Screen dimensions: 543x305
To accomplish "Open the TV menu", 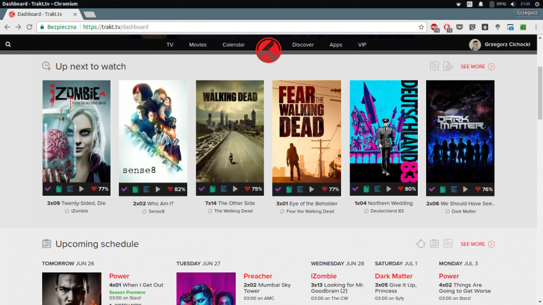I will click(170, 45).
